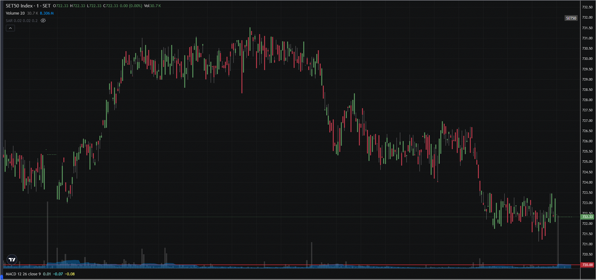Click the 728.00 price axis label
Screen dimensions: 596x280
587,100
